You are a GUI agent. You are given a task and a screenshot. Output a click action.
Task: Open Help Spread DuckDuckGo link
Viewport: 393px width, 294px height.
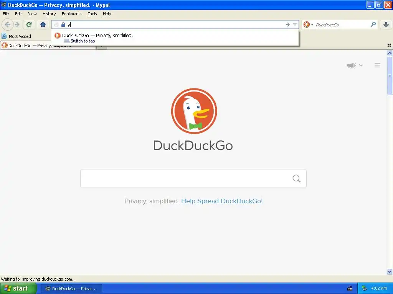tap(222, 201)
